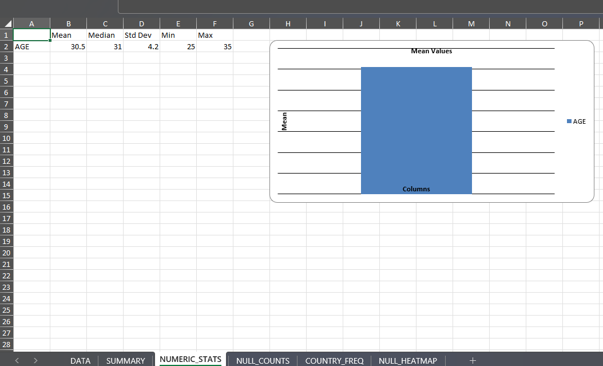Select the "Std Dev" header cell
This screenshot has width=603, height=366.
point(141,36)
